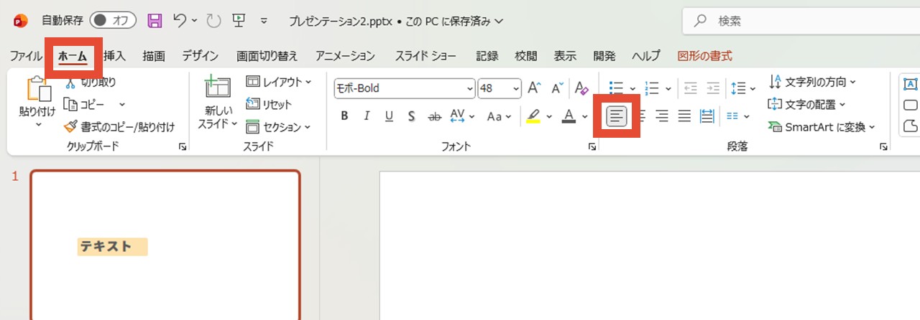The width and height of the screenshot is (920, 320).
Task: Expand the コピー dropdown arrow
Action: click(x=121, y=105)
